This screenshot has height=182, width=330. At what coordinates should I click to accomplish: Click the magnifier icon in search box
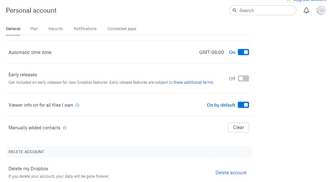(x=234, y=10)
